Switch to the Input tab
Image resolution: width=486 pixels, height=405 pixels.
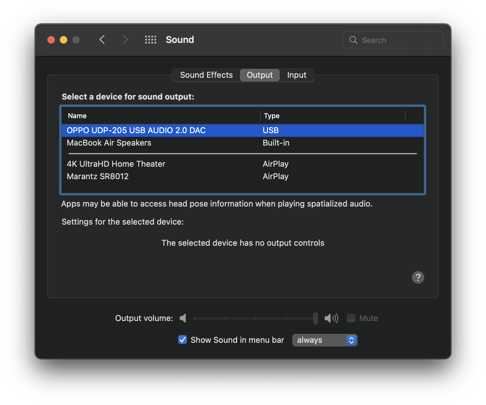[297, 75]
